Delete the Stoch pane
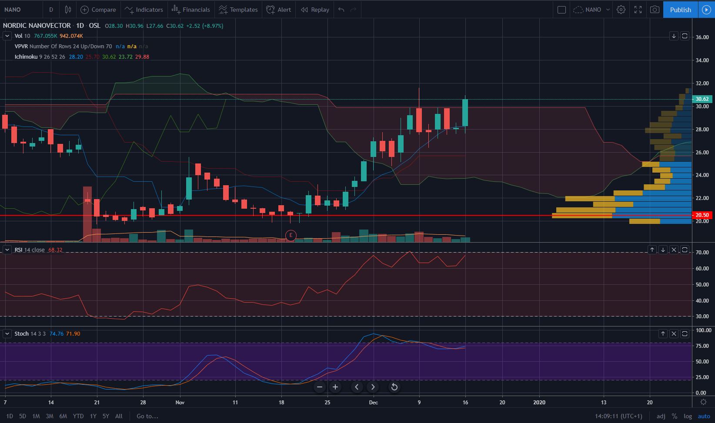The image size is (715, 423). coord(674,334)
